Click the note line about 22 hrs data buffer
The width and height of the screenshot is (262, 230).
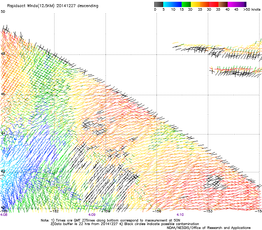[125, 224]
